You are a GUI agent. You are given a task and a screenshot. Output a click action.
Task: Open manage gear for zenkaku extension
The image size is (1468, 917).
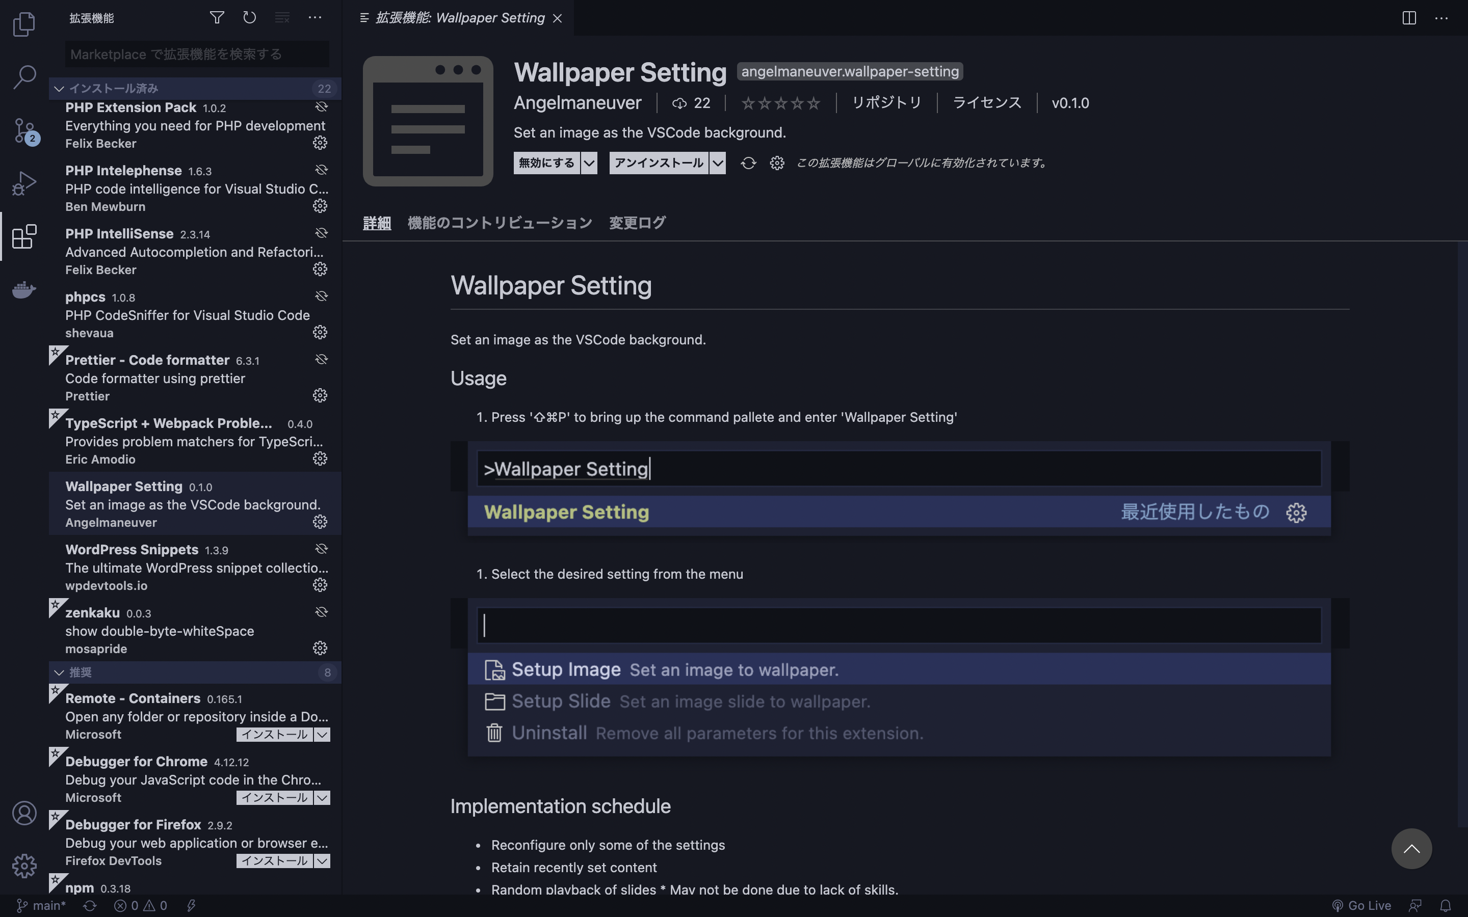tap(320, 648)
